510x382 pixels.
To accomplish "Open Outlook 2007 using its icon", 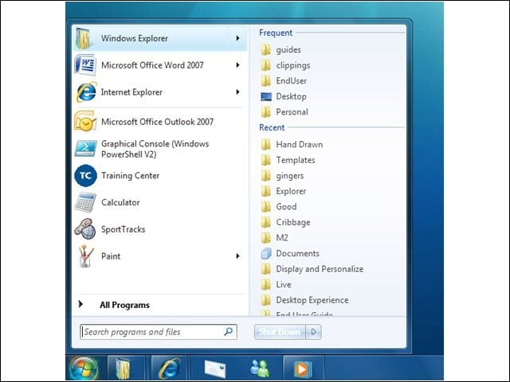I will 85,122.
